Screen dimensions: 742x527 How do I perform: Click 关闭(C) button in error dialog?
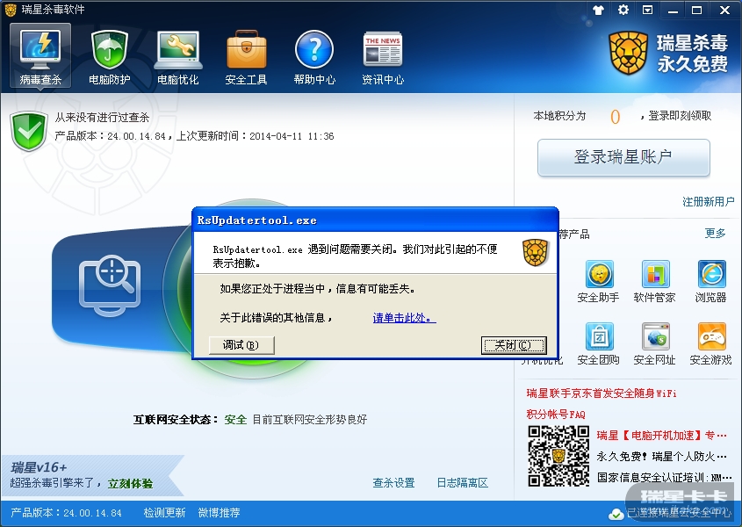point(514,345)
